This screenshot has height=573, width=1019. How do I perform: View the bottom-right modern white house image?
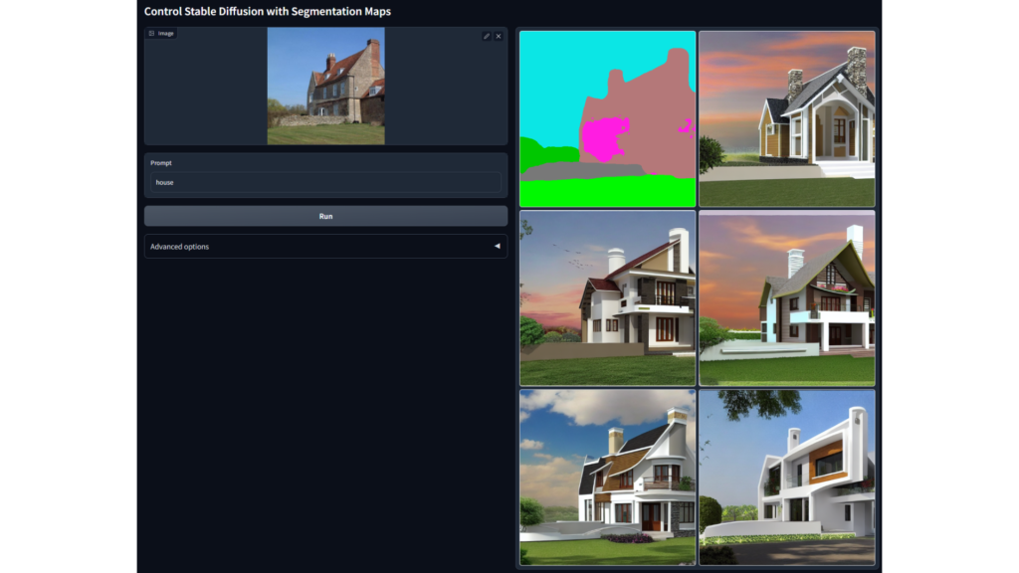(786, 477)
